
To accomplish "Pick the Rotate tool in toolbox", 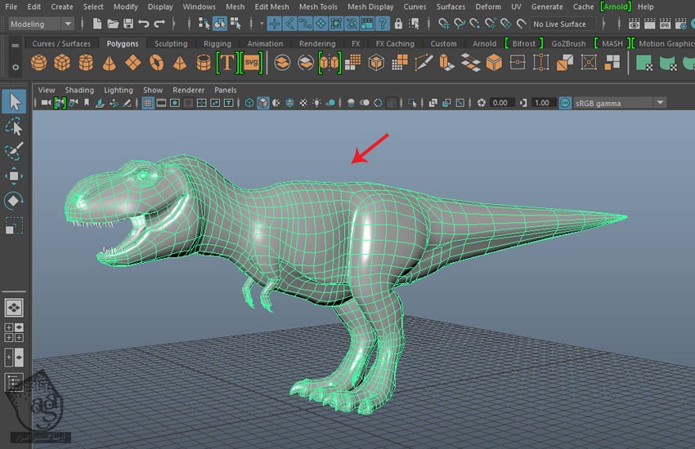I will 14,201.
